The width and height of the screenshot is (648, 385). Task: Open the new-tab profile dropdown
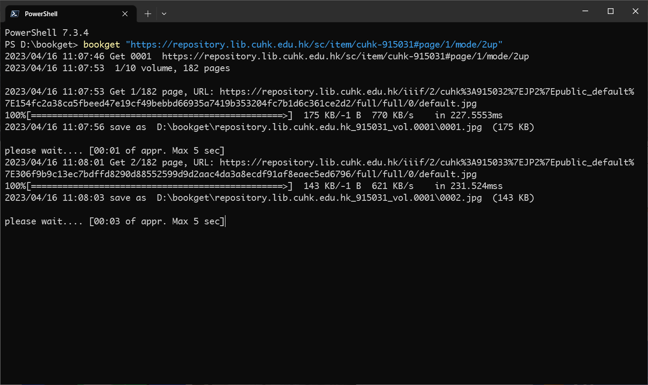(x=164, y=14)
